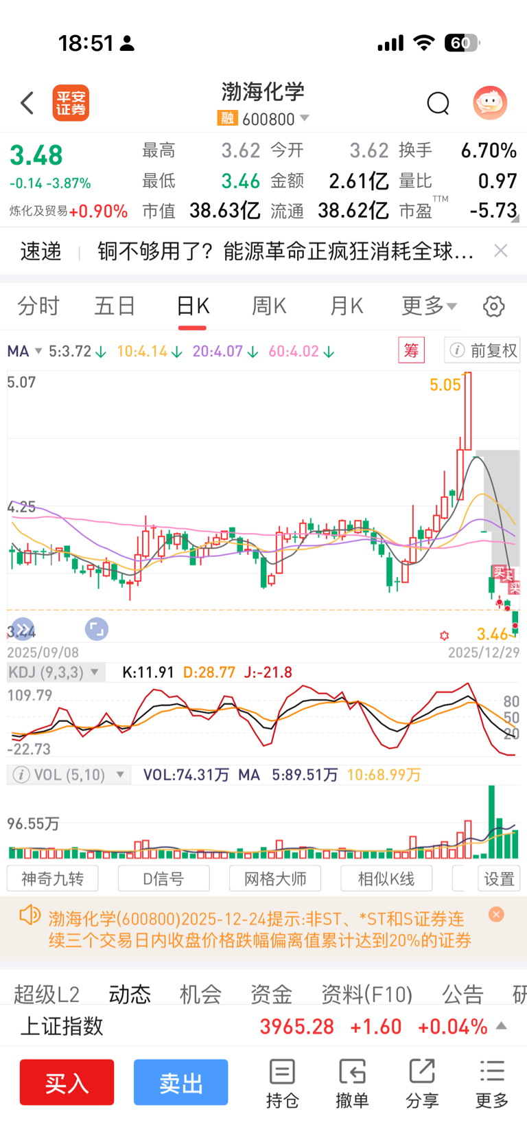
Task: Expand quote details corner triangle
Action: pyautogui.click(x=515, y=219)
